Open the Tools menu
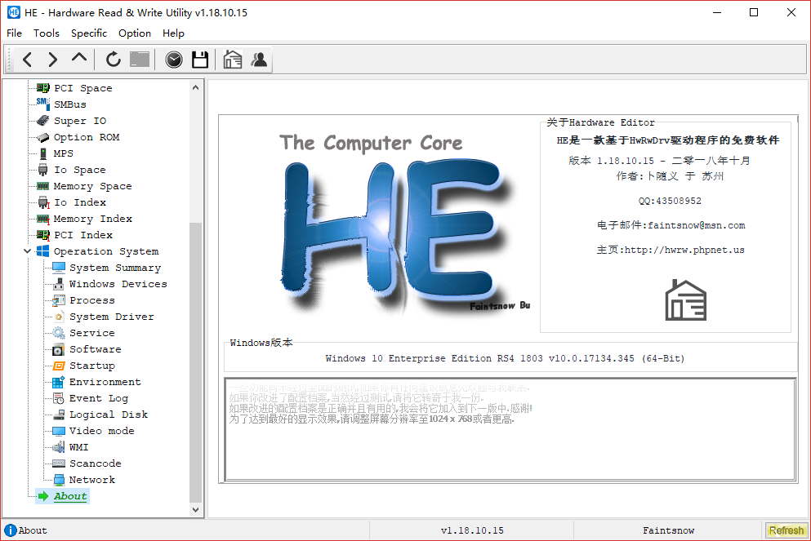 tap(47, 33)
